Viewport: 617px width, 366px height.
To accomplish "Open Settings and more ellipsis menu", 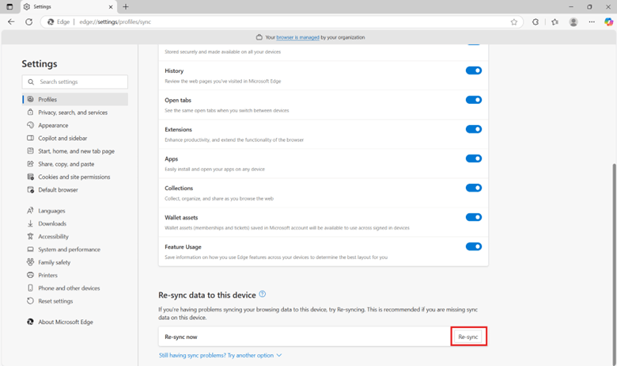I will [x=592, y=22].
